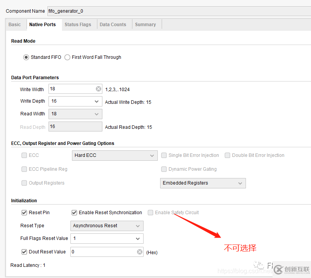This screenshot has width=311, height=278.
Task: Switch to the Data Counts tab
Action: click(x=113, y=25)
